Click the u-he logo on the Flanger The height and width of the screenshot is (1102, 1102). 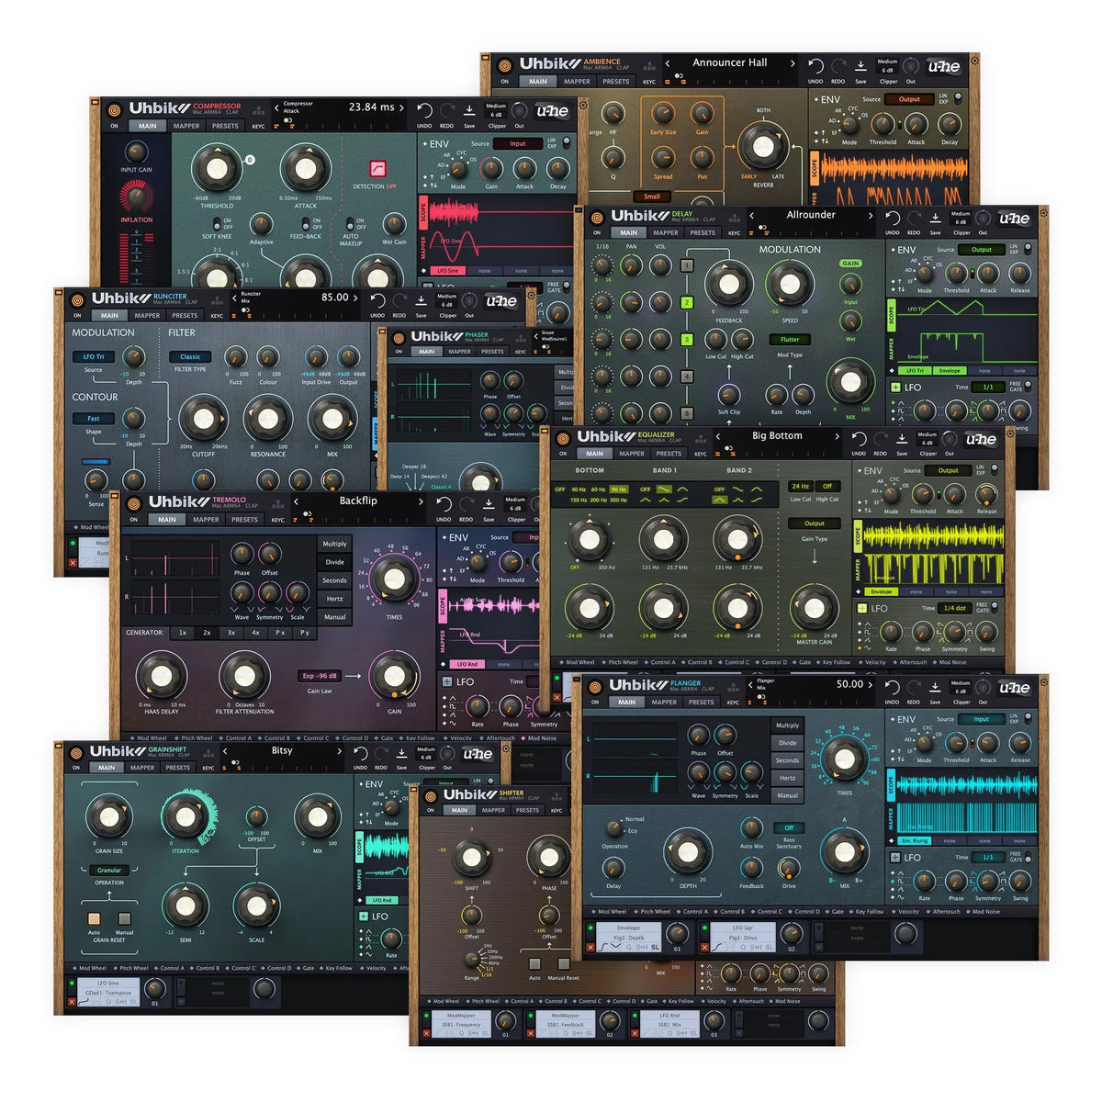tap(1014, 687)
